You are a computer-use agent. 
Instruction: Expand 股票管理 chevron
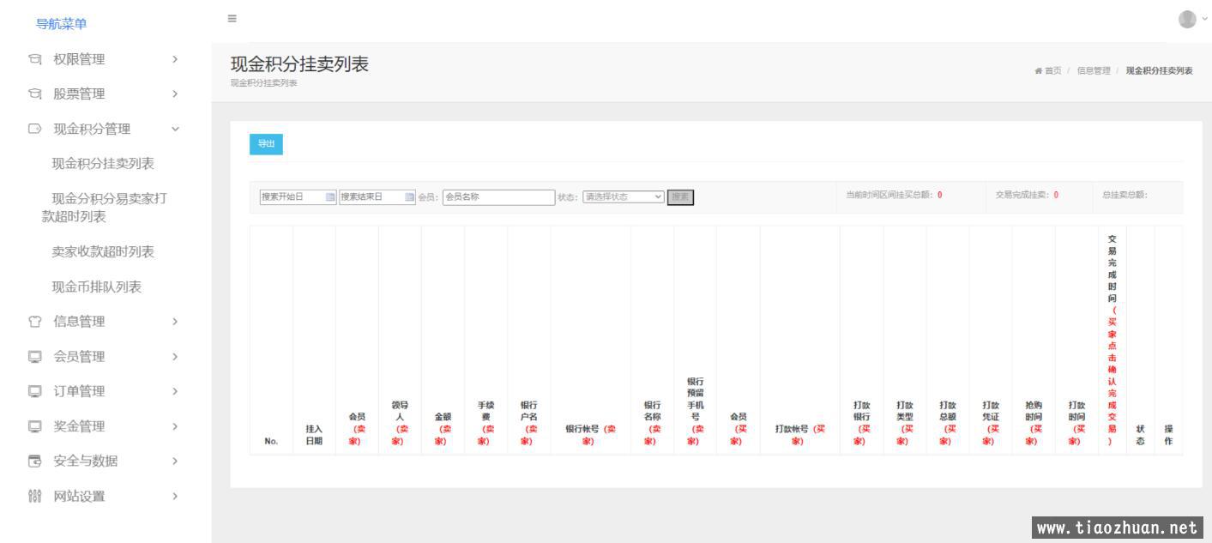(x=175, y=94)
